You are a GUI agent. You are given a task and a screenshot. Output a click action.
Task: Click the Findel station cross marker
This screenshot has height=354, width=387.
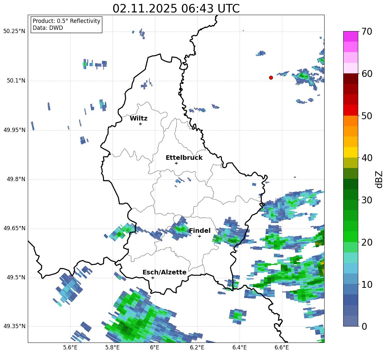click(199, 236)
